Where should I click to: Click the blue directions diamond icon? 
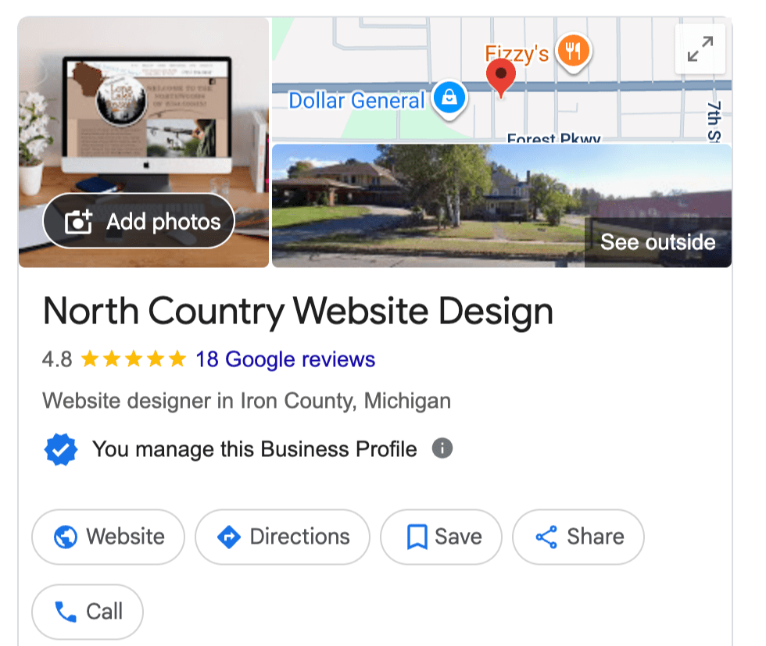tap(228, 537)
